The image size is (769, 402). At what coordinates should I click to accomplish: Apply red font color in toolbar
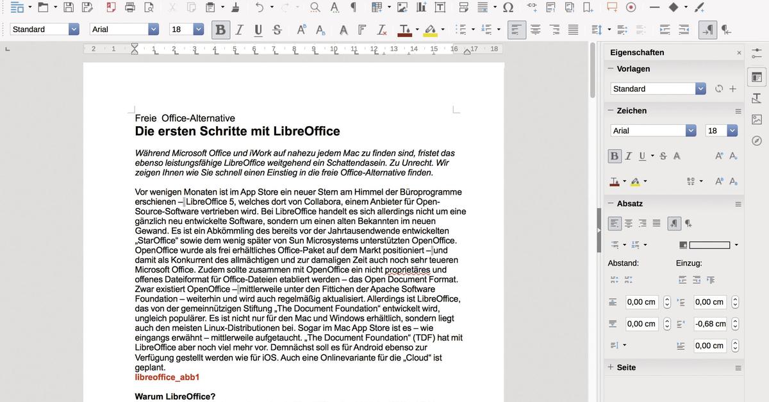click(404, 29)
